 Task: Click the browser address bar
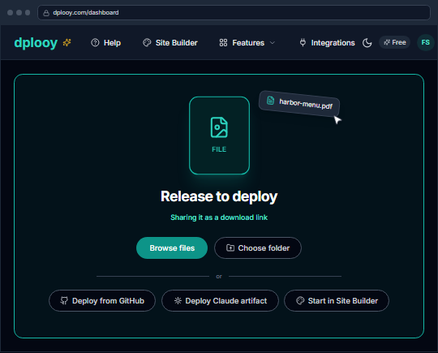point(234,12)
